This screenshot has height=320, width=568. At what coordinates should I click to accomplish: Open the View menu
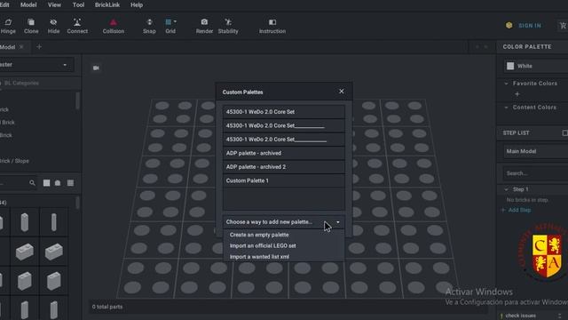[x=54, y=5]
